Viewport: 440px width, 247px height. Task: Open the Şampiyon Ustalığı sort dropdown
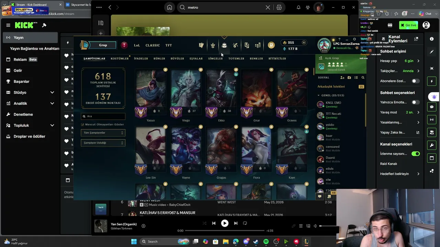tap(103, 143)
